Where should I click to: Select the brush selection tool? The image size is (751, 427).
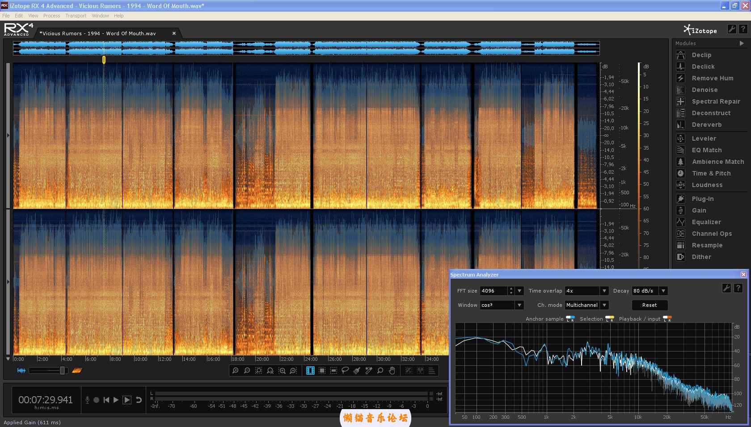357,371
